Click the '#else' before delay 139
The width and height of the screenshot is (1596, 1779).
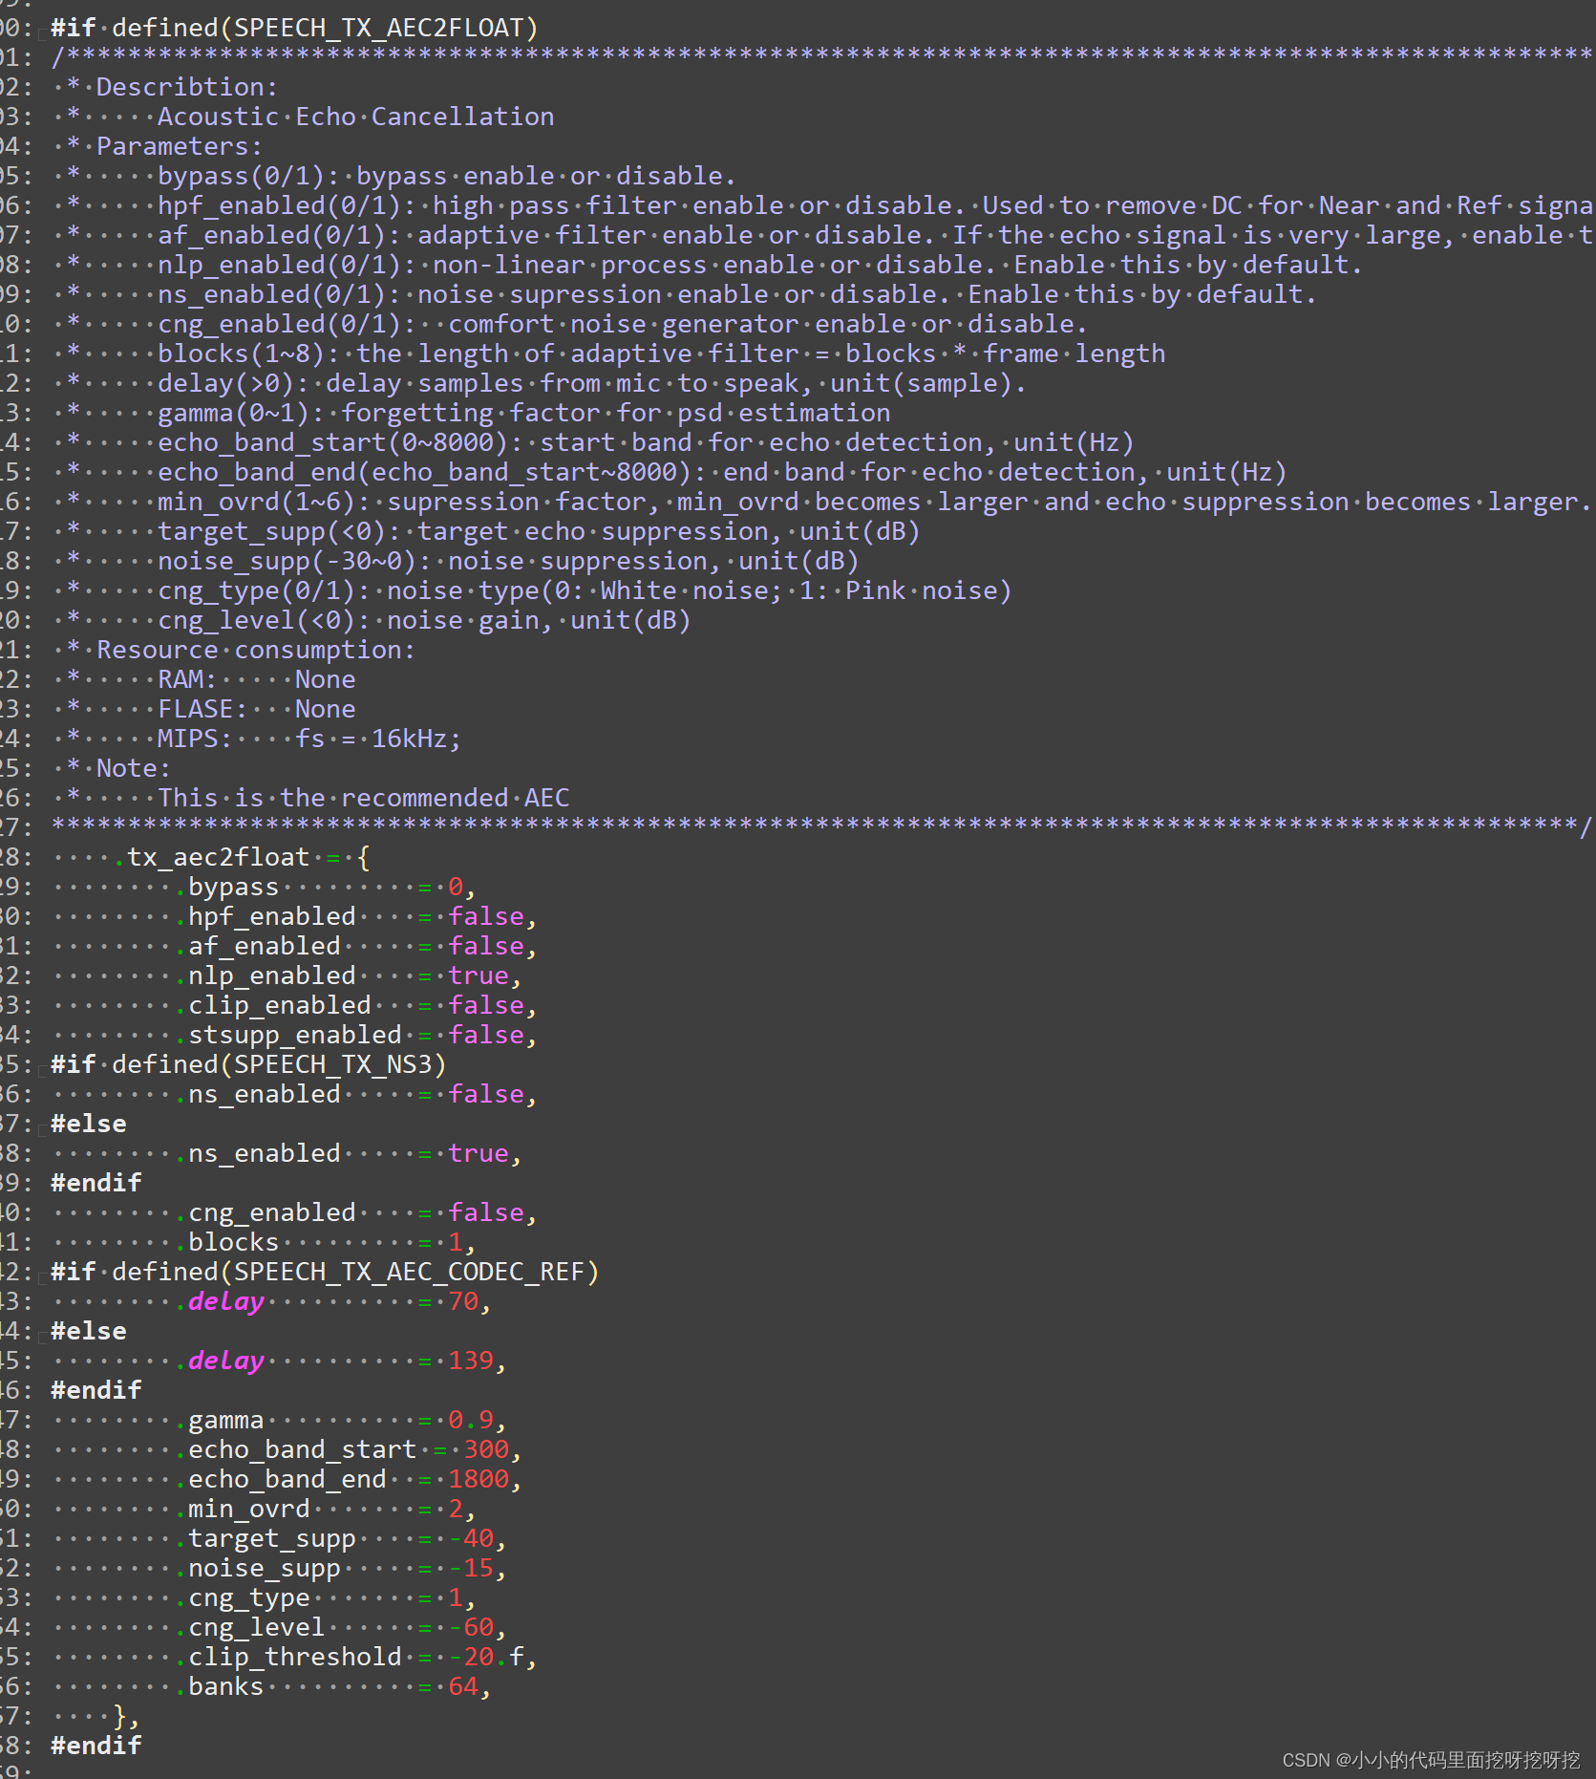(89, 1331)
